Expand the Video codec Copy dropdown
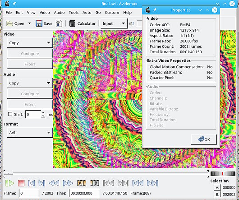This screenshot has width=239, height=200. pyautogui.click(x=30, y=43)
